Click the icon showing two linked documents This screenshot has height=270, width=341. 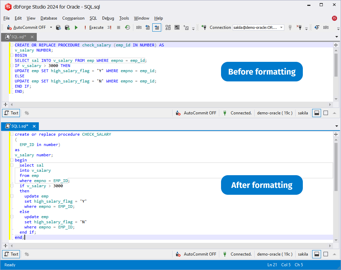click(x=168, y=27)
